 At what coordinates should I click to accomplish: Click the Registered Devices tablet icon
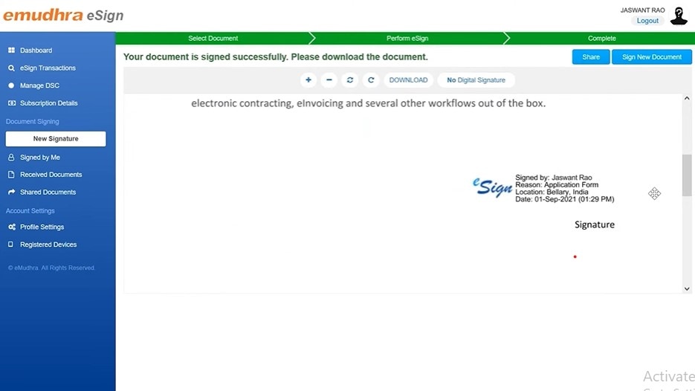pyautogui.click(x=10, y=245)
